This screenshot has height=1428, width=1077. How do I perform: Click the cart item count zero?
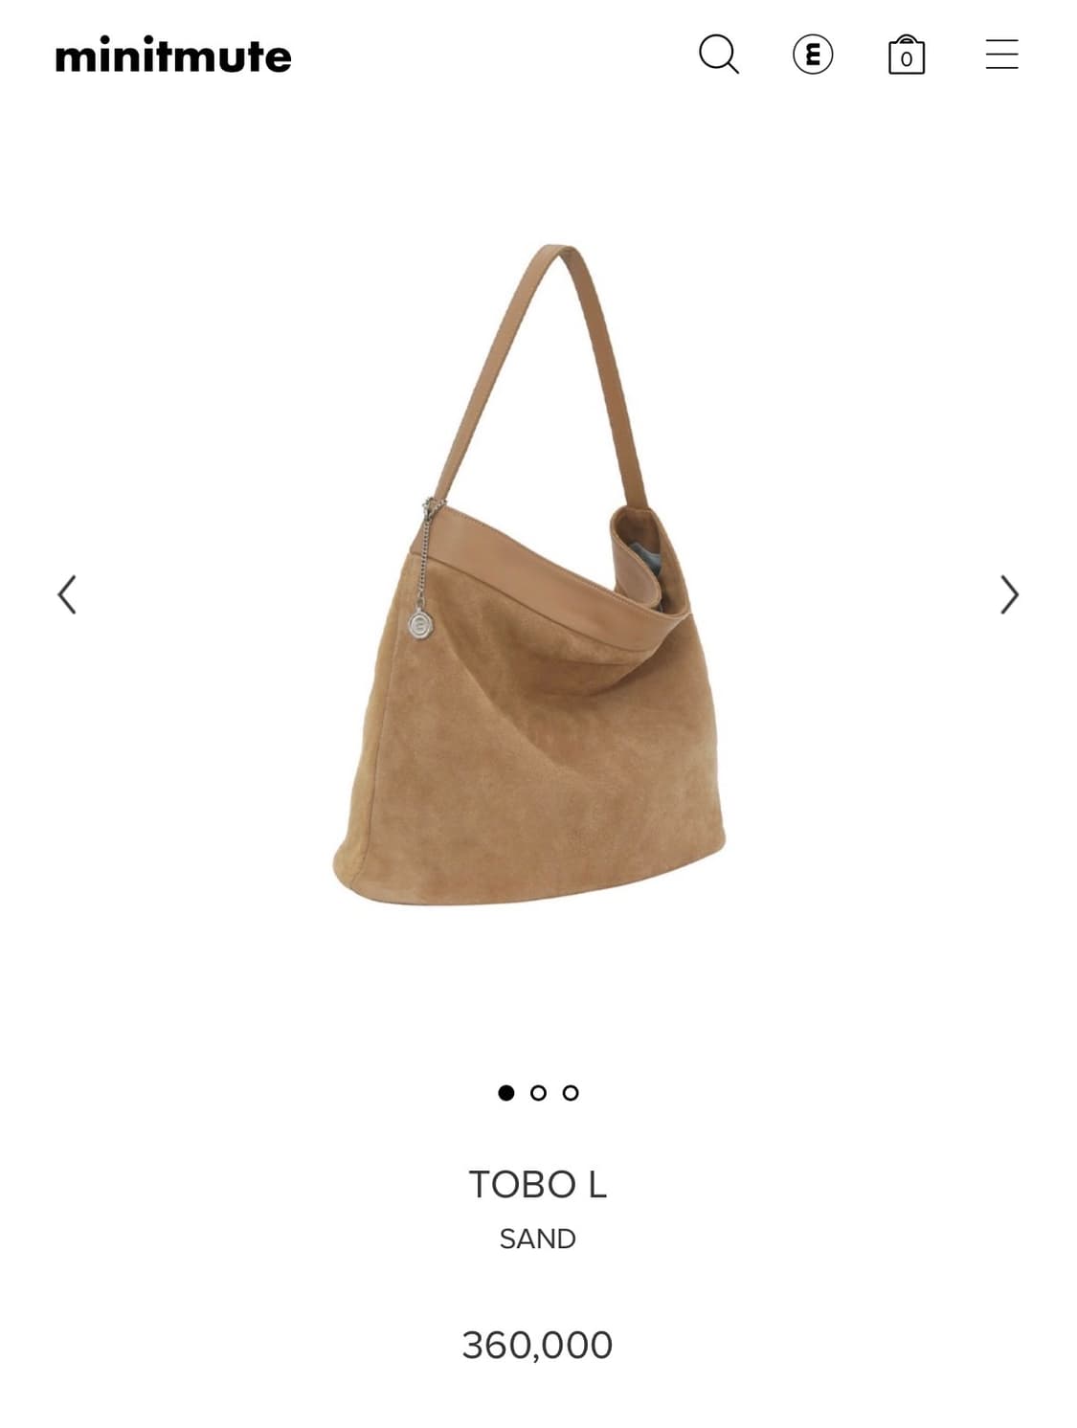(906, 59)
